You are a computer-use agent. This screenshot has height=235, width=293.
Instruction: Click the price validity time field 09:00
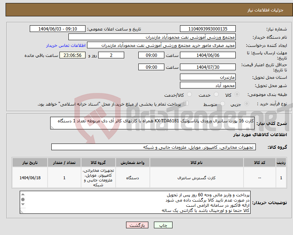click(151, 67)
